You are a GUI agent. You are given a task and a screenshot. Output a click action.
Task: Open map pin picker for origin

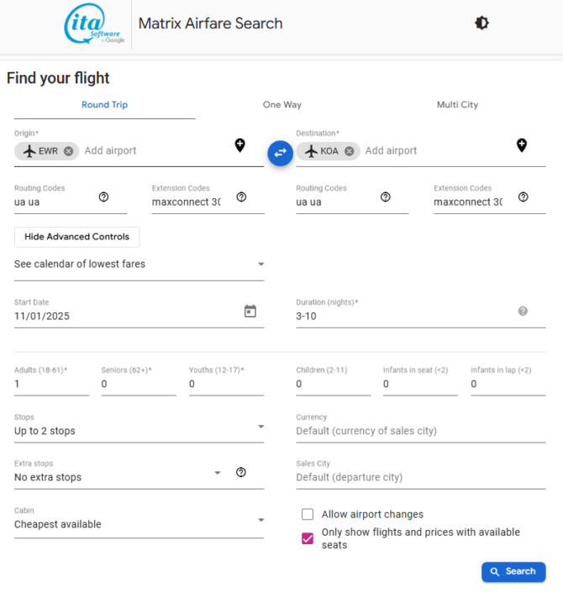[239, 146]
